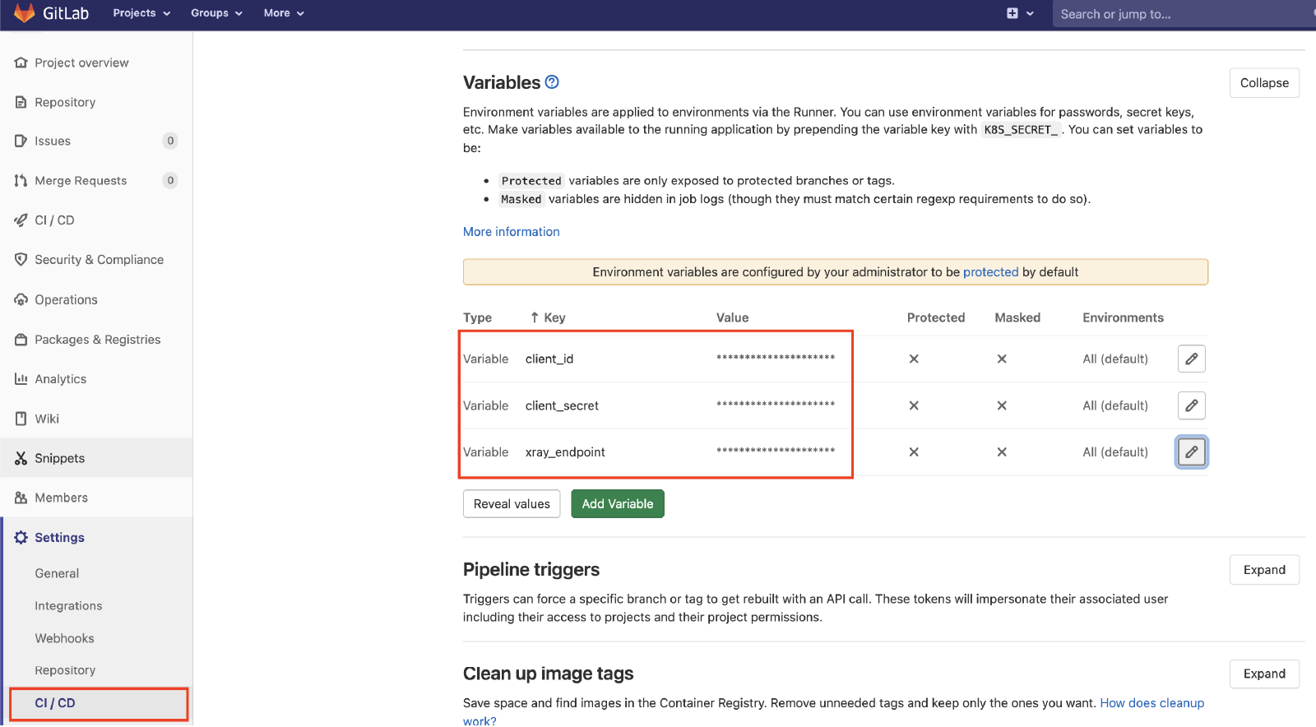Screen dimensions: 1316x727
Task: Click the green Add Variable button
Action: (x=618, y=504)
